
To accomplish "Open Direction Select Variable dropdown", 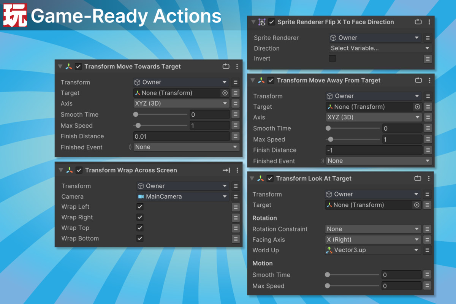I will [380, 48].
